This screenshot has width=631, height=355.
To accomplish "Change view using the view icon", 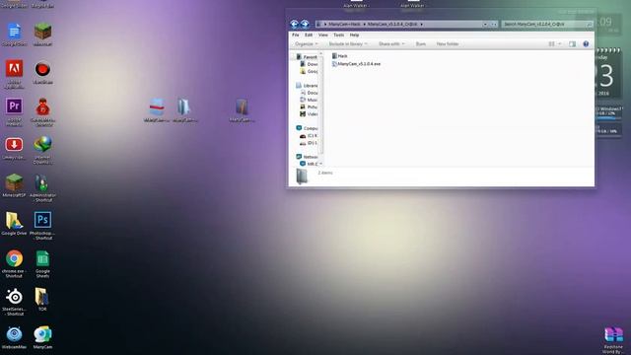I will [x=552, y=43].
